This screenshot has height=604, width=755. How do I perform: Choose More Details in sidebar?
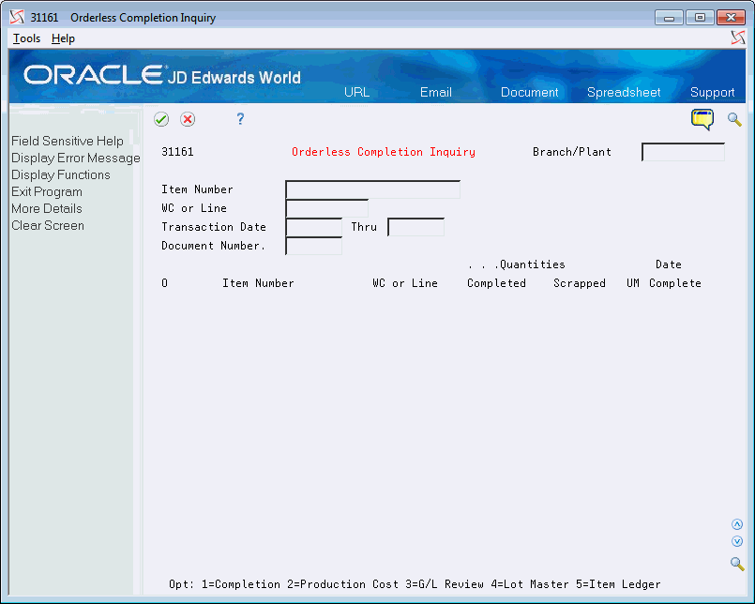(47, 208)
